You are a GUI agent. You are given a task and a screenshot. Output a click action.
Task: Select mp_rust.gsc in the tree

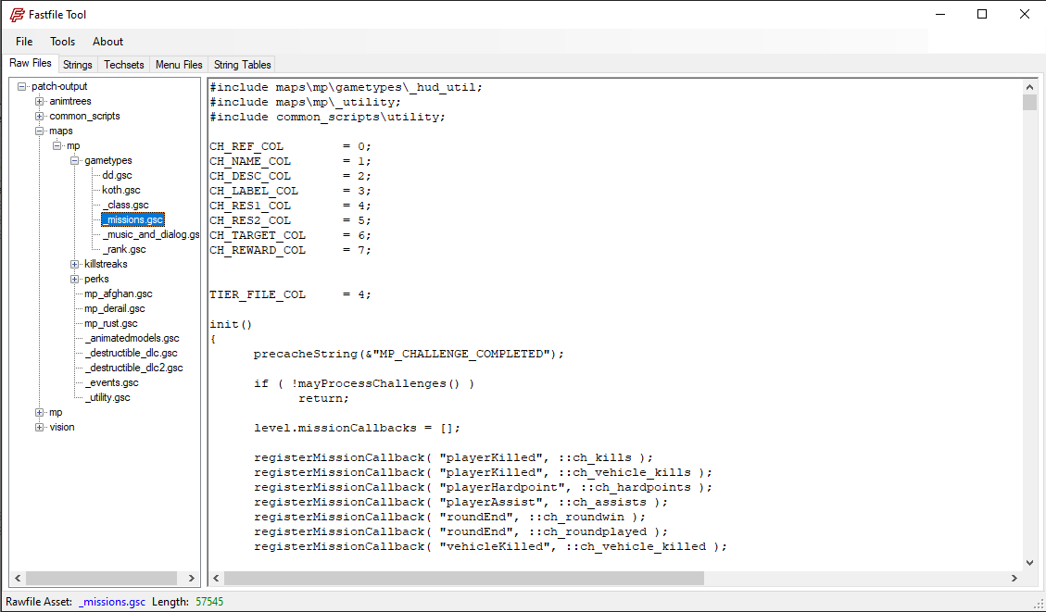point(110,323)
